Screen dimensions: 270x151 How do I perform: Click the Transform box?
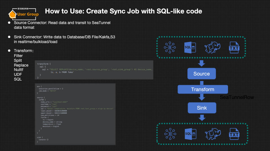[203, 89]
